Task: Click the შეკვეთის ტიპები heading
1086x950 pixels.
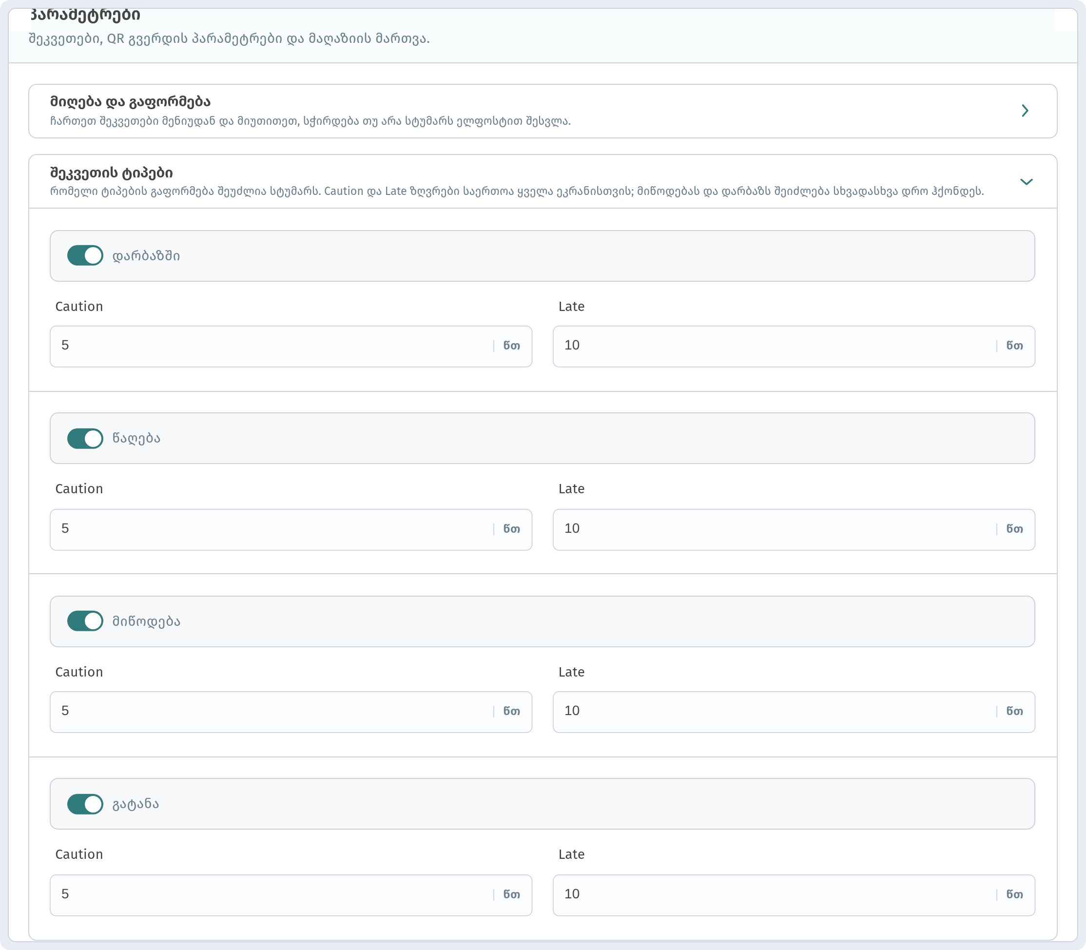Action: pos(111,173)
